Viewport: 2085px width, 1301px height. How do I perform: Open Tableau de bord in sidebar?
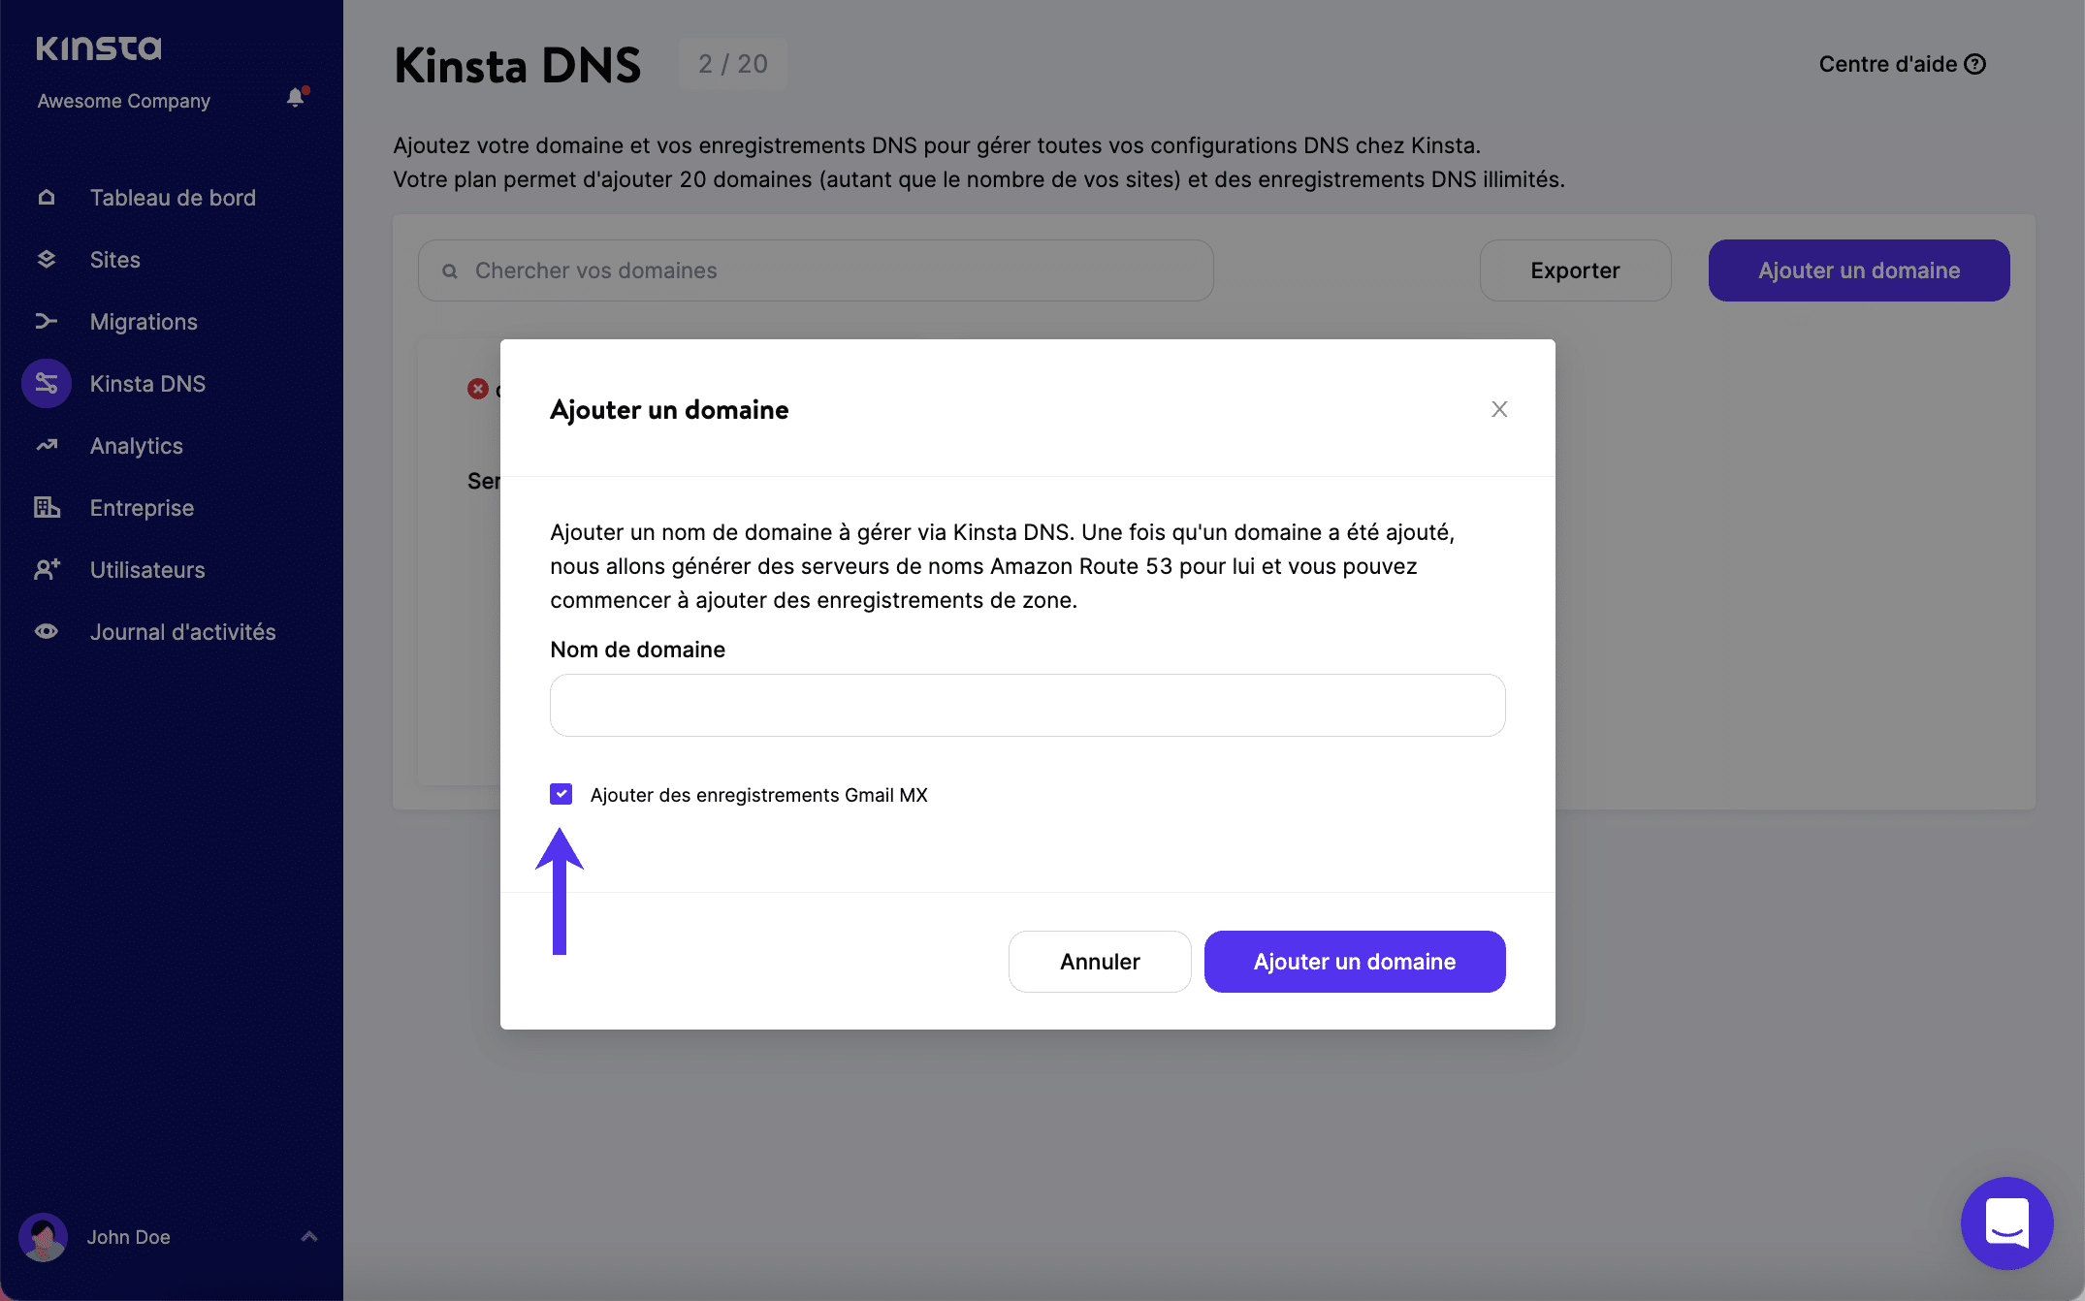pyautogui.click(x=173, y=198)
